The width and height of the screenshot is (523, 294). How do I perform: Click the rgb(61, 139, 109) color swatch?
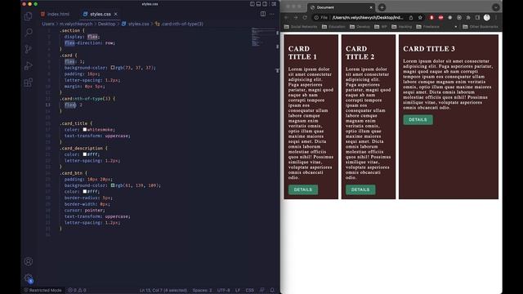[113, 185]
